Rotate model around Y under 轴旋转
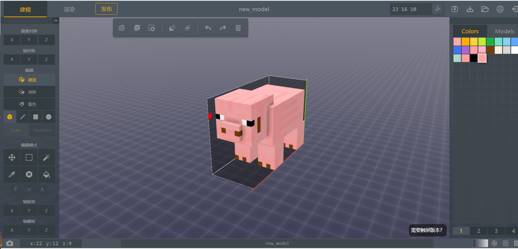The width and height of the screenshot is (518, 249). click(29, 211)
